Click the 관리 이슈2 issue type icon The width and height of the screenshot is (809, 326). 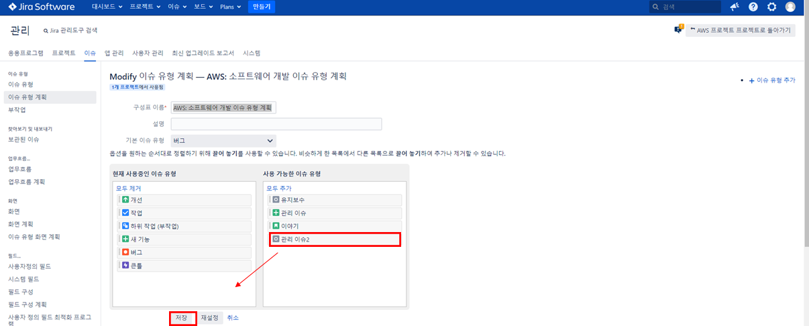pos(276,239)
